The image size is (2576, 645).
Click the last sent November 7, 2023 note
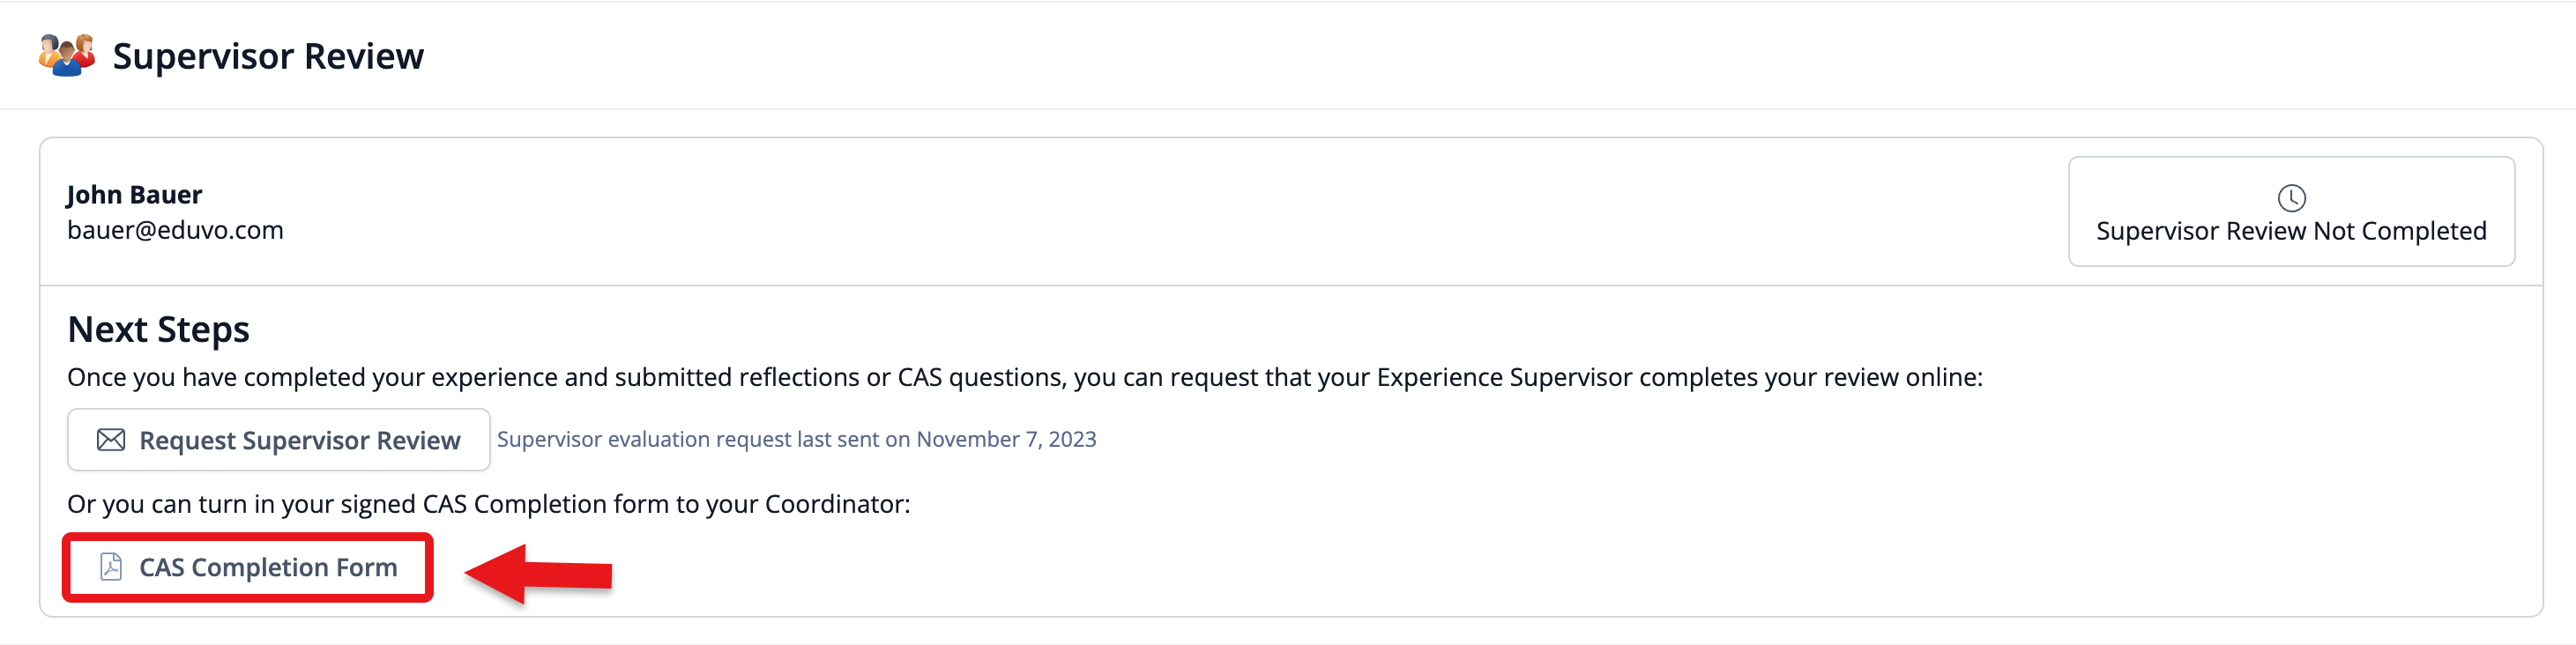click(1006, 439)
